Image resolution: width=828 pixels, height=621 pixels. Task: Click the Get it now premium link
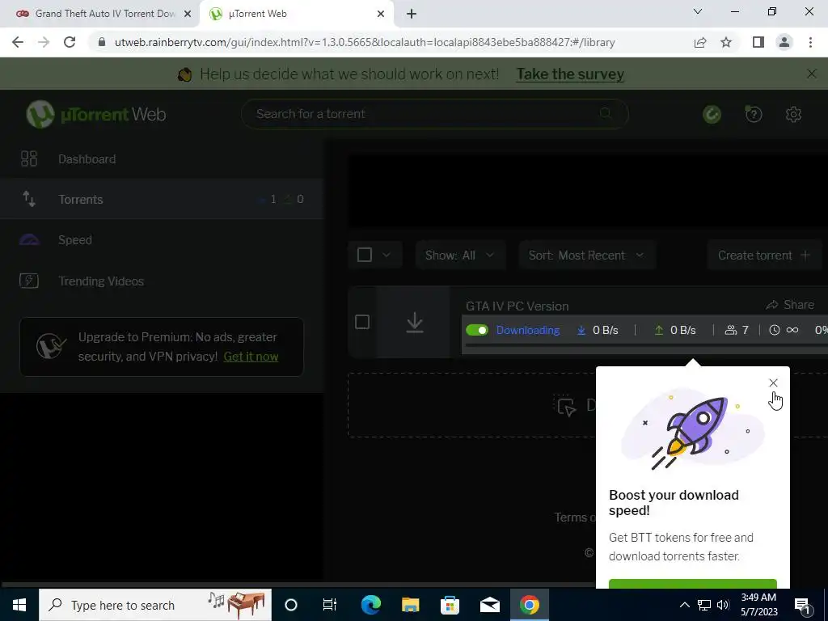pos(251,357)
